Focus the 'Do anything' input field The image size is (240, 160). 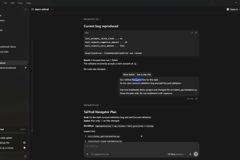(x=141, y=146)
